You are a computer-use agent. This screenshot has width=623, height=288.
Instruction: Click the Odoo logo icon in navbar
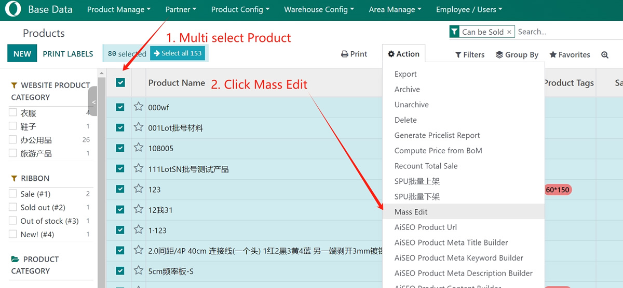tap(13, 9)
